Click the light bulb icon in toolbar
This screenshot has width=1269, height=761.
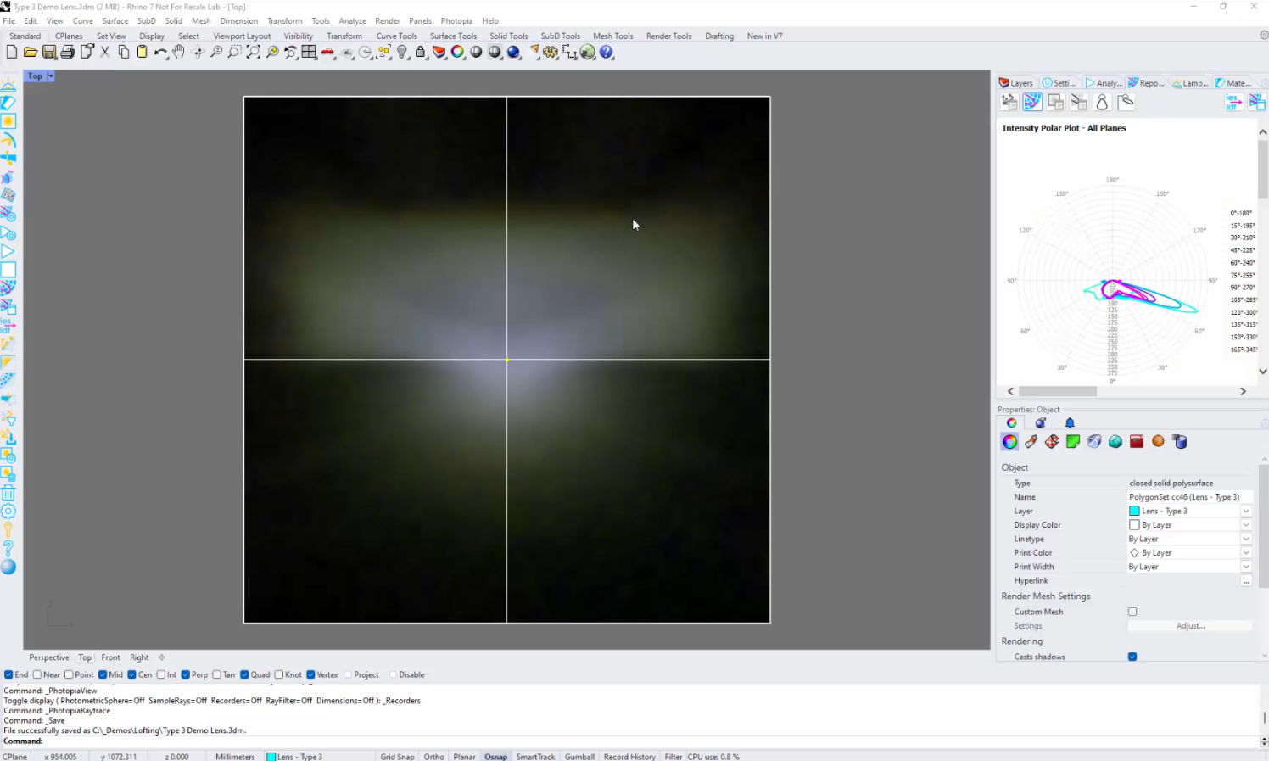[402, 53]
